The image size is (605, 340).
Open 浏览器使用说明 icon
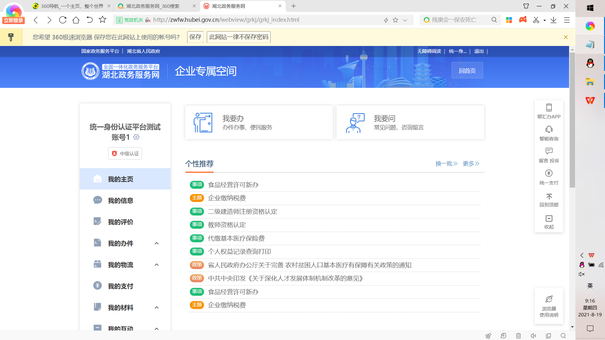click(549, 299)
